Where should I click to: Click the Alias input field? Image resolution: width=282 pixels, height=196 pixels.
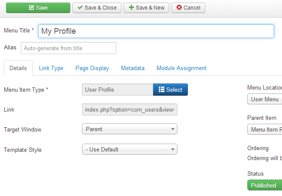[x=69, y=48]
